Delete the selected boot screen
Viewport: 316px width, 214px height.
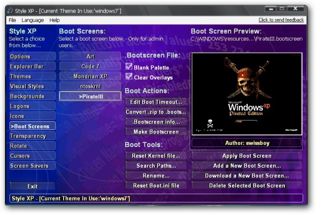247,186
